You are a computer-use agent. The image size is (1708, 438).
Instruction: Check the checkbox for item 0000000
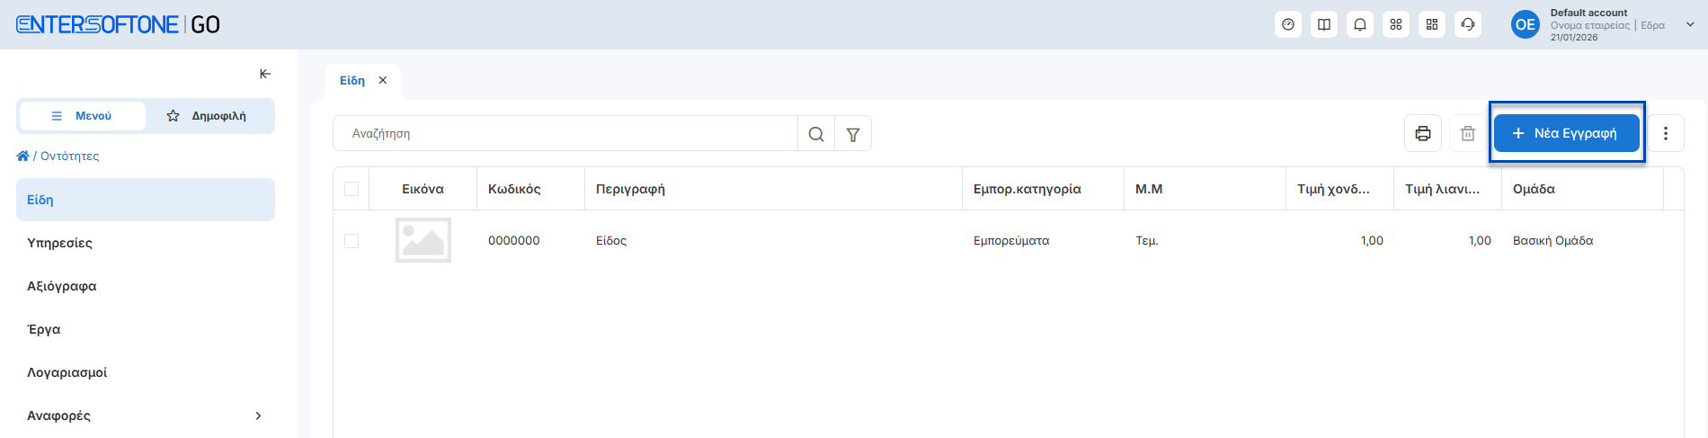[351, 241]
